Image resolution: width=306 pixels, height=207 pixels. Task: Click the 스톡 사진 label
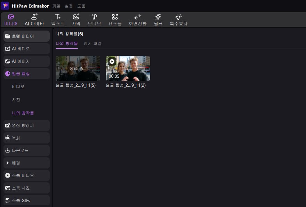click(21, 188)
